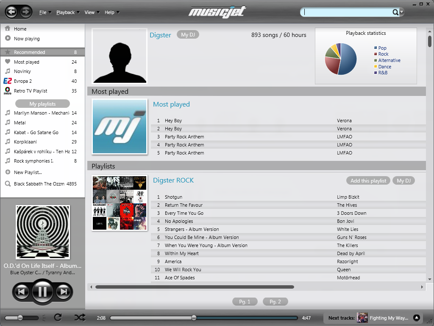Select the Recommended star icon
Viewport: 434px width, 326px height.
8,52
